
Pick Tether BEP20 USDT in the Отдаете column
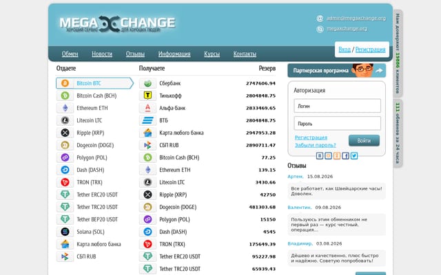(x=94, y=219)
